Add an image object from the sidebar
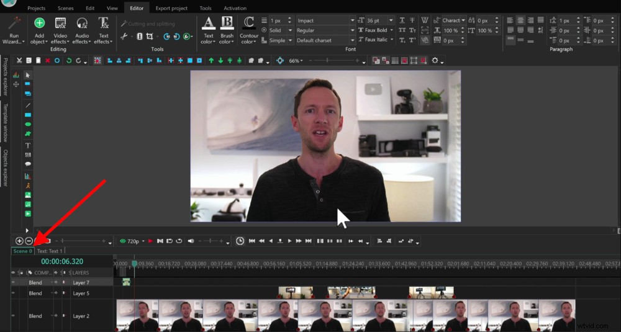The width and height of the screenshot is (621, 332). [28, 195]
